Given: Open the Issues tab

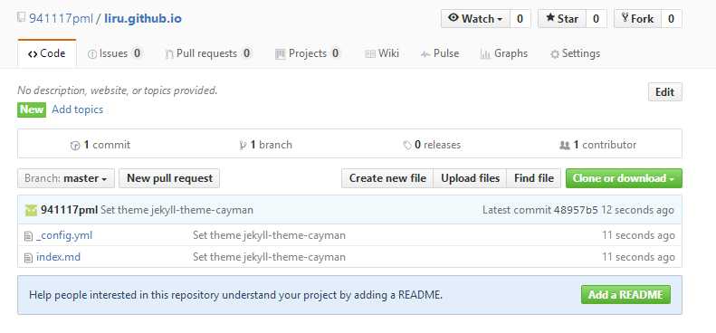Looking at the screenshot, I should tap(115, 53).
